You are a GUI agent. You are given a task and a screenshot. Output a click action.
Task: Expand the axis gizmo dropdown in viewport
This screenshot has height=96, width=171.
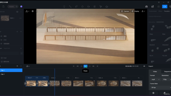click(27, 11)
